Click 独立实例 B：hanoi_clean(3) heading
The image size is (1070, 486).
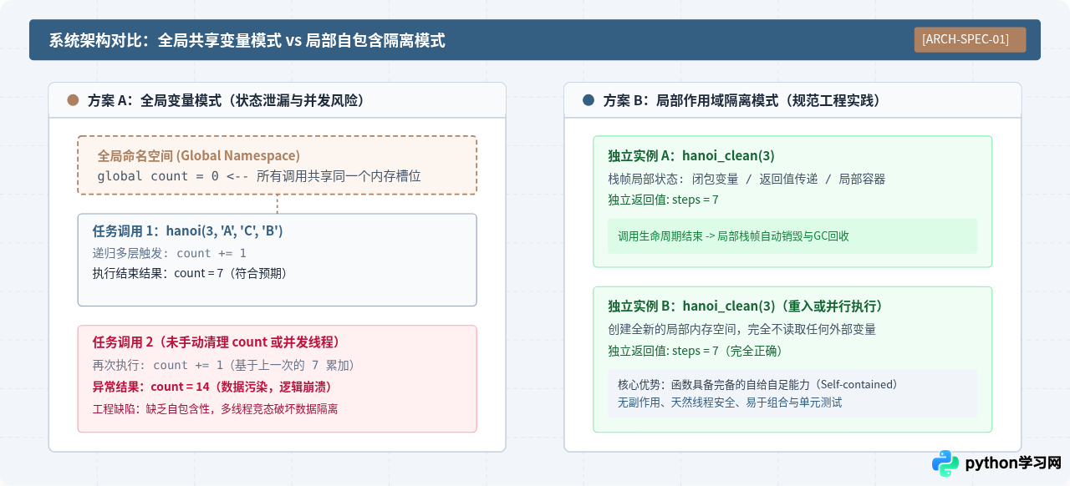(x=746, y=306)
